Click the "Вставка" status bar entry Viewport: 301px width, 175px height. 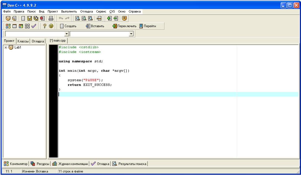pyautogui.click(x=42, y=171)
